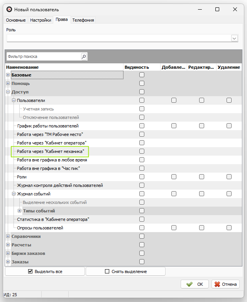The width and height of the screenshot is (247, 302).
Task: Switch to the Основные tab
Action: tap(16, 20)
